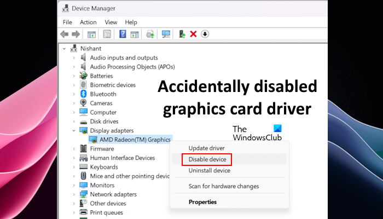Choose Disable device from context menu

point(229,159)
